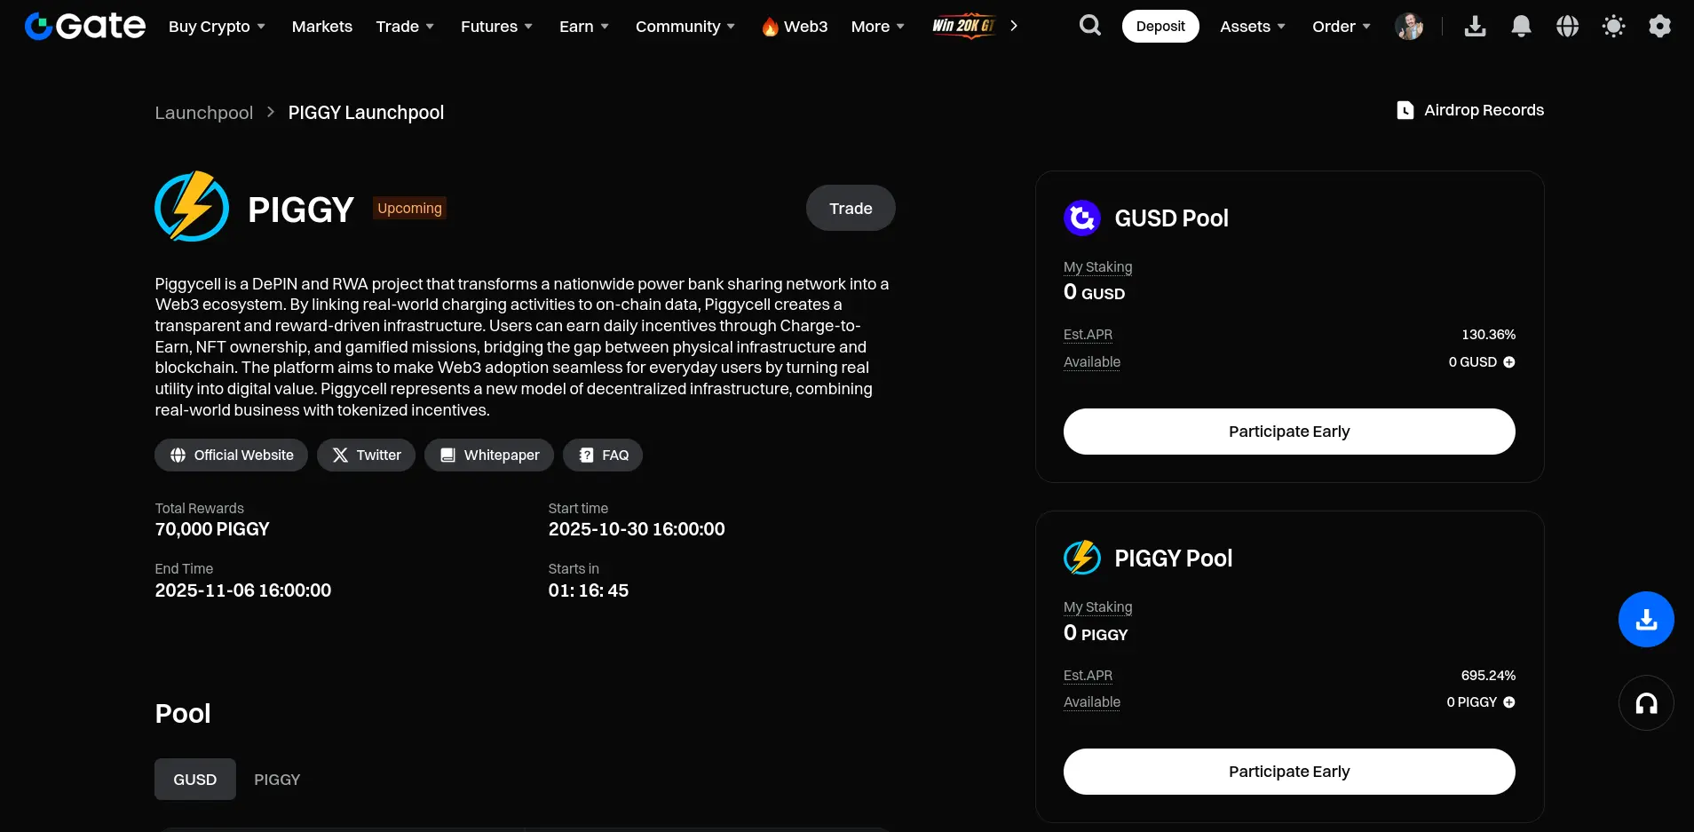This screenshot has height=832, width=1694.
Task: Click Est.APR label in PIGGY Pool
Action: click(x=1088, y=676)
